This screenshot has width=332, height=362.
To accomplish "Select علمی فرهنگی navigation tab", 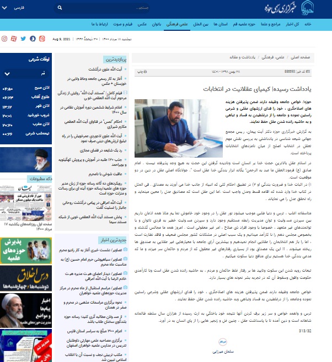I will (x=177, y=24).
